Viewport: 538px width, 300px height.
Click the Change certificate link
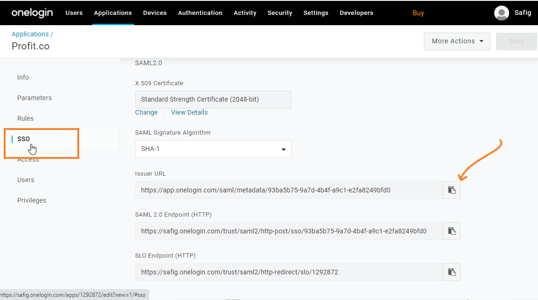(x=147, y=112)
